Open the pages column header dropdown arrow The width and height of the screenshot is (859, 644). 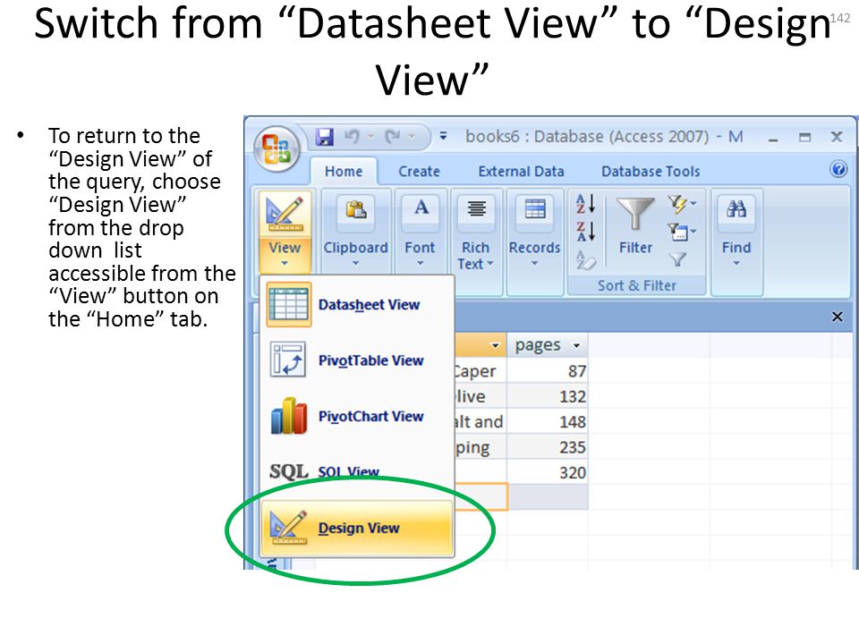[576, 345]
